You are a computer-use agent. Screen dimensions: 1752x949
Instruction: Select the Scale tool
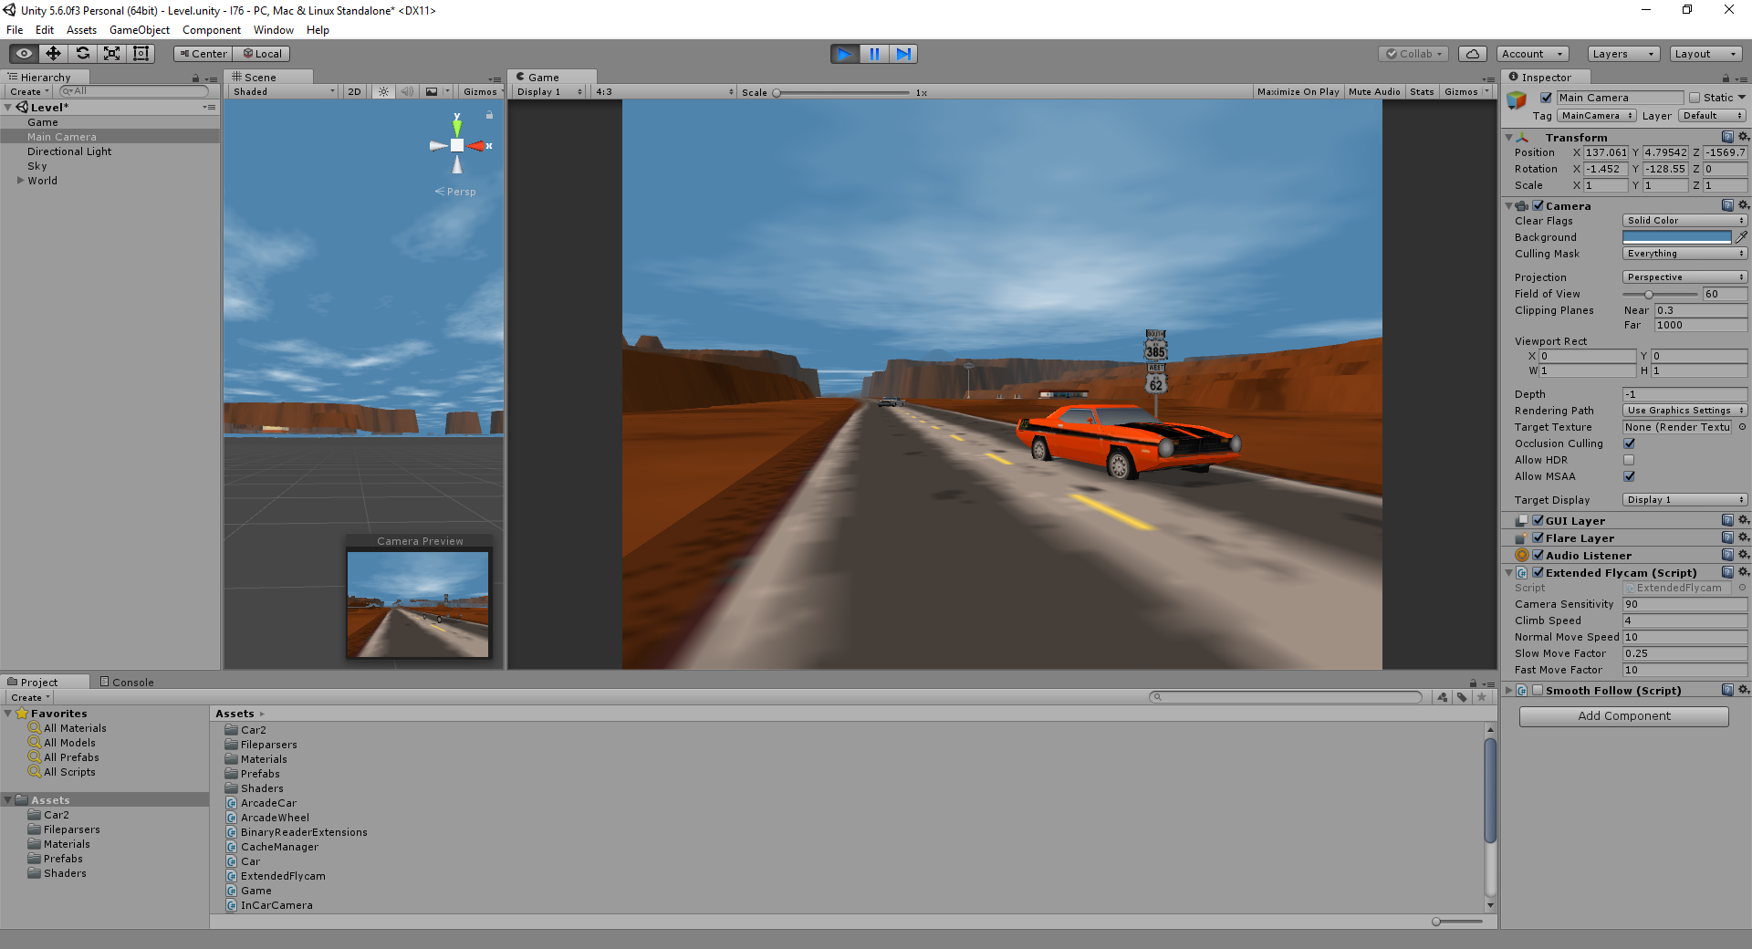point(111,54)
